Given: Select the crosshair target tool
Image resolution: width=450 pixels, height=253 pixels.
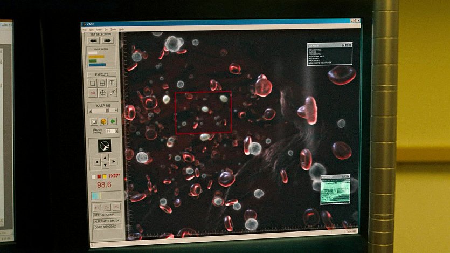Looking at the screenshot, I should (x=102, y=93).
